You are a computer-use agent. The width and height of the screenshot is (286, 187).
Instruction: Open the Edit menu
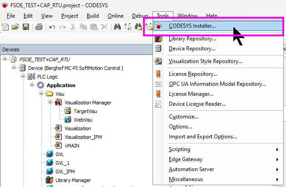point(28,16)
